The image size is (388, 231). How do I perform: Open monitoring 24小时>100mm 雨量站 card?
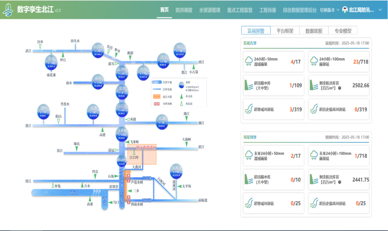click(339, 62)
